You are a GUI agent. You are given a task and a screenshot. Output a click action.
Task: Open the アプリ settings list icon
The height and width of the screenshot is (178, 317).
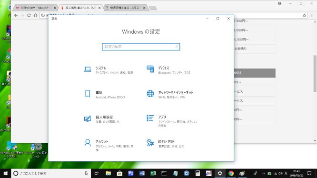coord(150,118)
